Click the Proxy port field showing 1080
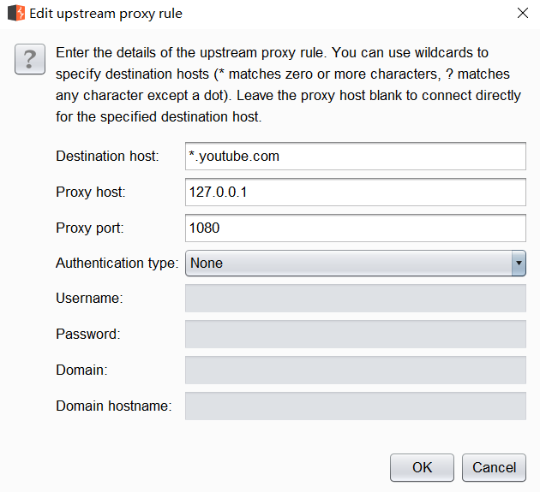Viewport: 540px width, 492px height. click(x=355, y=228)
